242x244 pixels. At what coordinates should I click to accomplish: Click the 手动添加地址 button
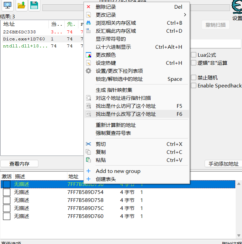coord(223,164)
